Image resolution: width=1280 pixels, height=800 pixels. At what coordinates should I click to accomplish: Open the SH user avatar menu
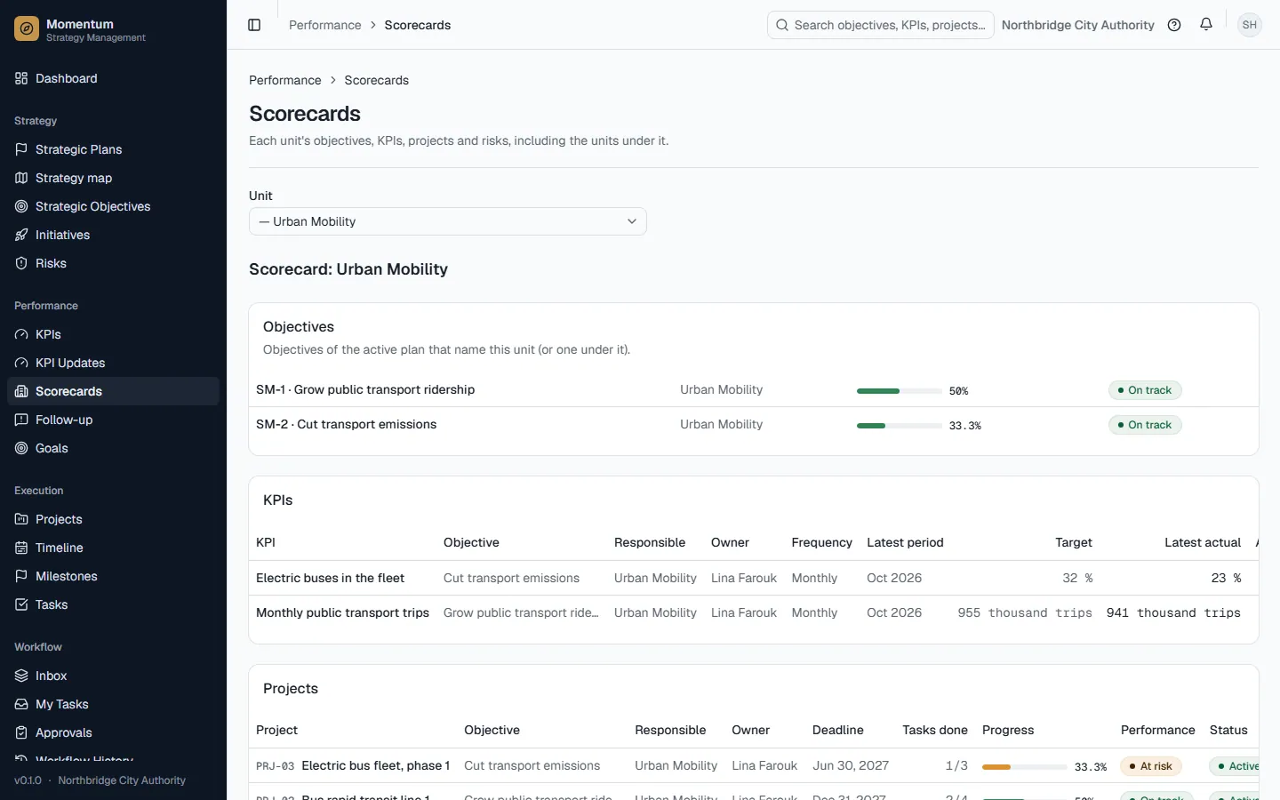(1250, 25)
